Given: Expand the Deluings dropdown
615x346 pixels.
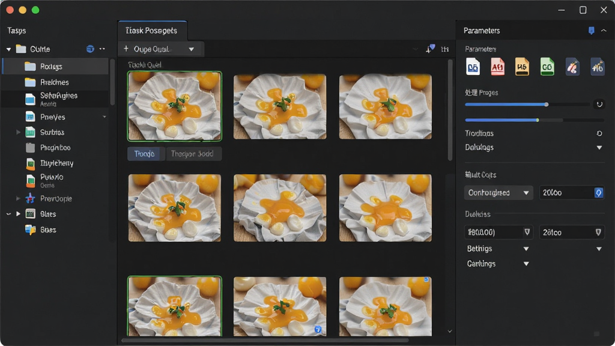Looking at the screenshot, I should pos(599,148).
